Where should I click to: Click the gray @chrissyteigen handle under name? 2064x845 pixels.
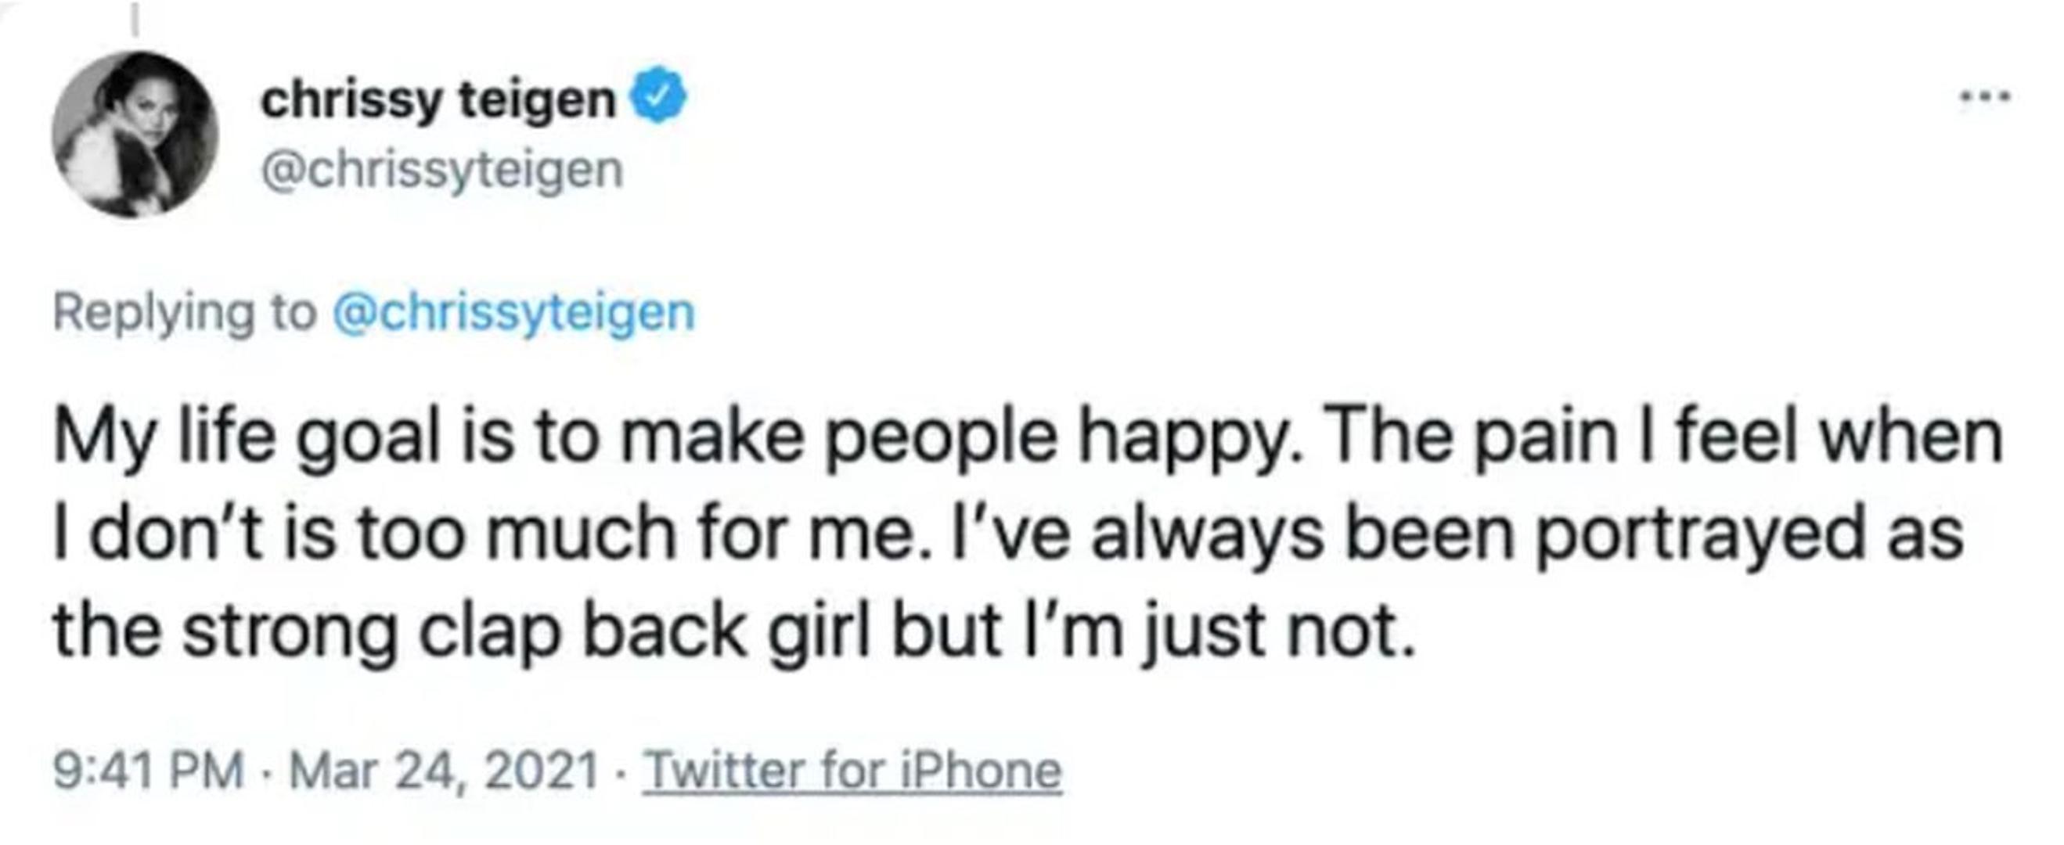(x=442, y=171)
